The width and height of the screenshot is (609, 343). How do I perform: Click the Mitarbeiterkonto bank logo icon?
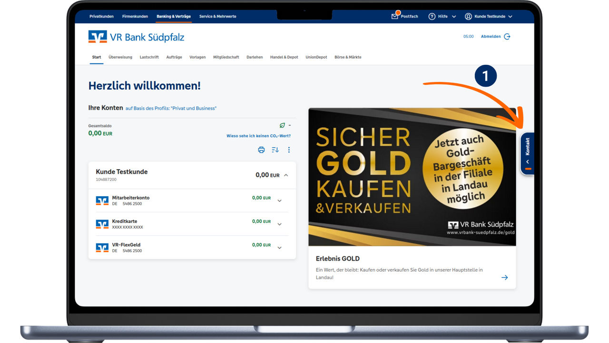(x=102, y=201)
